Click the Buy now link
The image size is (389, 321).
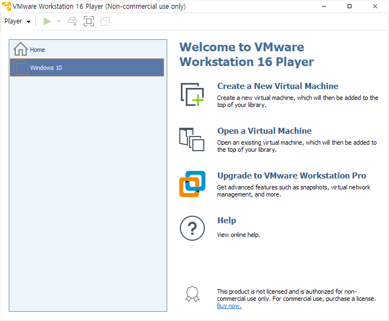point(229,306)
